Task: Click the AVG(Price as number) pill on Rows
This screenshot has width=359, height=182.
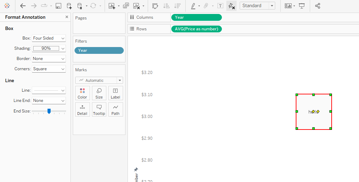Action: [x=197, y=29]
